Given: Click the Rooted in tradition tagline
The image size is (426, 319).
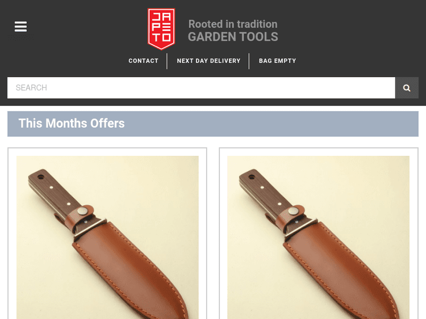Looking at the screenshot, I should click(233, 24).
